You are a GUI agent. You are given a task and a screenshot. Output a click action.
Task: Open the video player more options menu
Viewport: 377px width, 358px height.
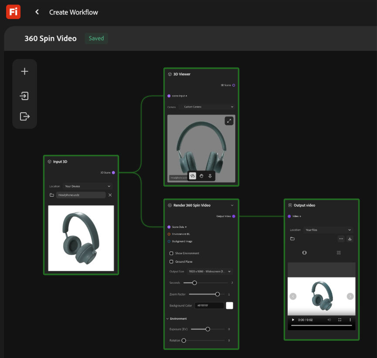pos(350,320)
